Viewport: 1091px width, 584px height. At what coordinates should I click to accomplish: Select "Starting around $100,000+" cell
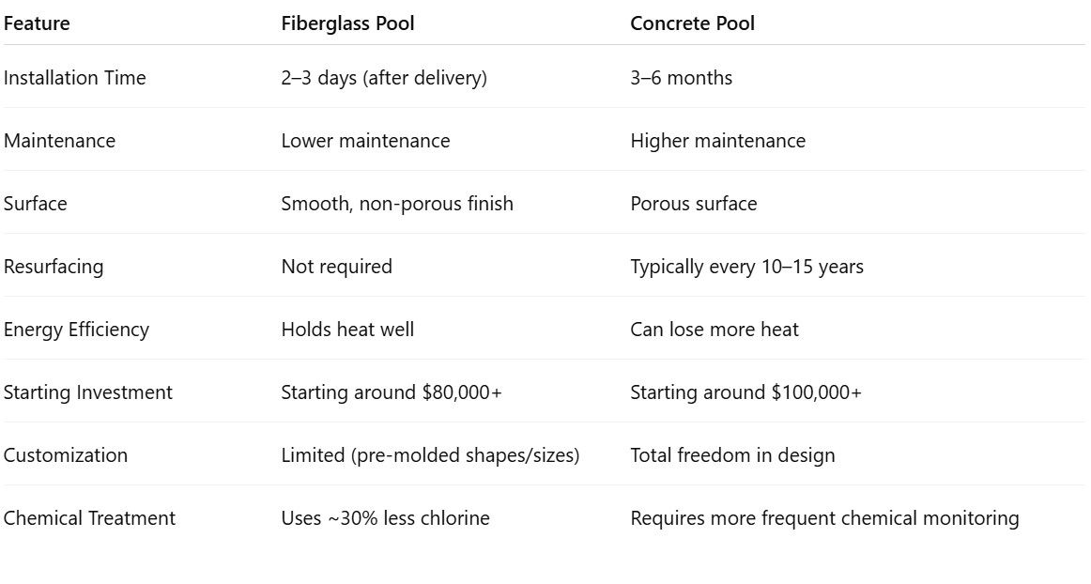745,392
